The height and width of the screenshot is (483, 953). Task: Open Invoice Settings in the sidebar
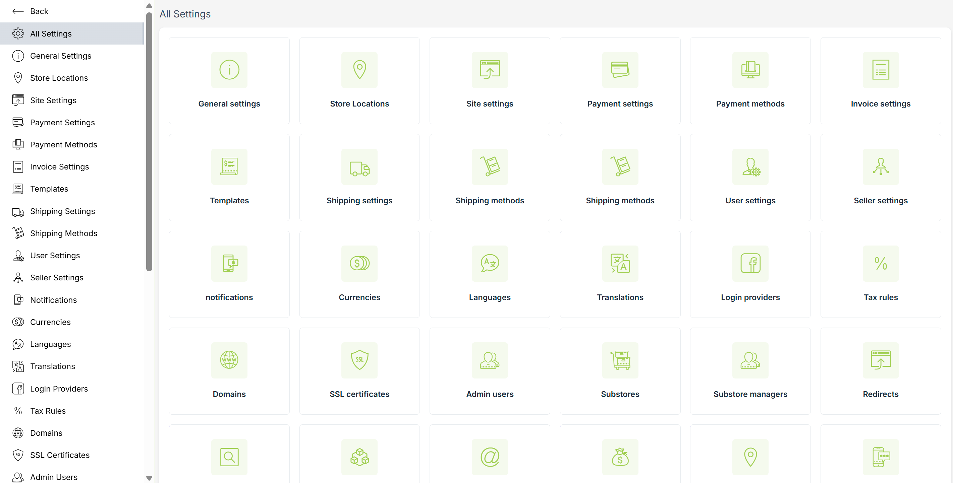pos(59,167)
